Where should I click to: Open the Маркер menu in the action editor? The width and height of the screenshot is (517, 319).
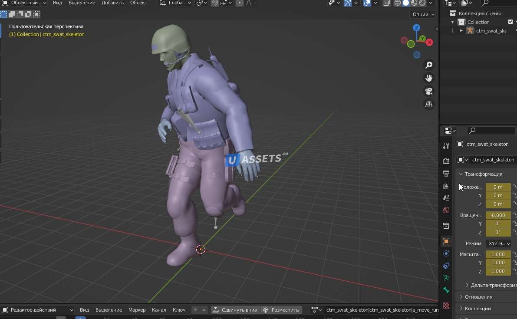[x=137, y=310]
